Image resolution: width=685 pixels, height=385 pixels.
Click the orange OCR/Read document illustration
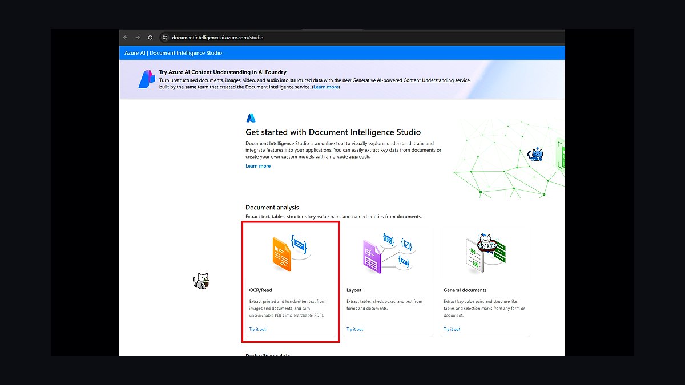tap(291, 253)
